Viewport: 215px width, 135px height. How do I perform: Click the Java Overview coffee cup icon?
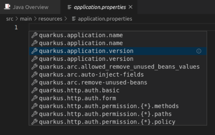7,7
